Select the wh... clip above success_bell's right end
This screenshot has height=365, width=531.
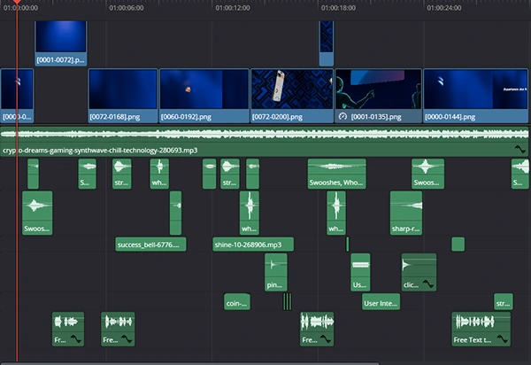pyautogui.click(x=159, y=174)
